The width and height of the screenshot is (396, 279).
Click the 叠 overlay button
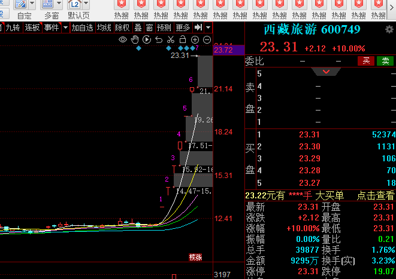138,27
